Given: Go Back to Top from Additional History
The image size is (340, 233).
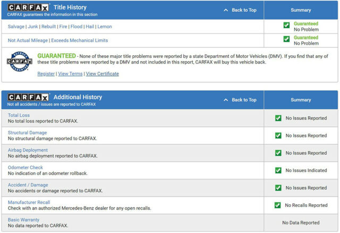Looking at the screenshot, I should point(240,100).
